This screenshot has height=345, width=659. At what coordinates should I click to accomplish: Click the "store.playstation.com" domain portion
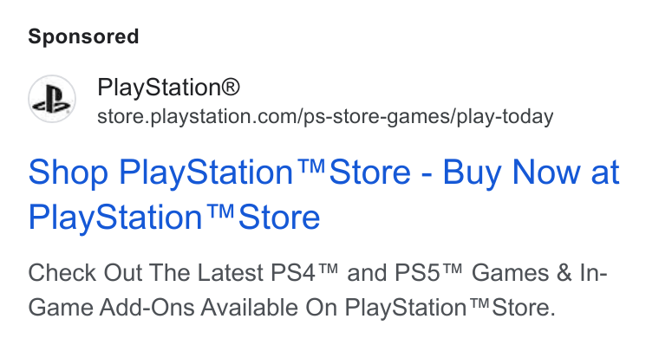(198, 116)
